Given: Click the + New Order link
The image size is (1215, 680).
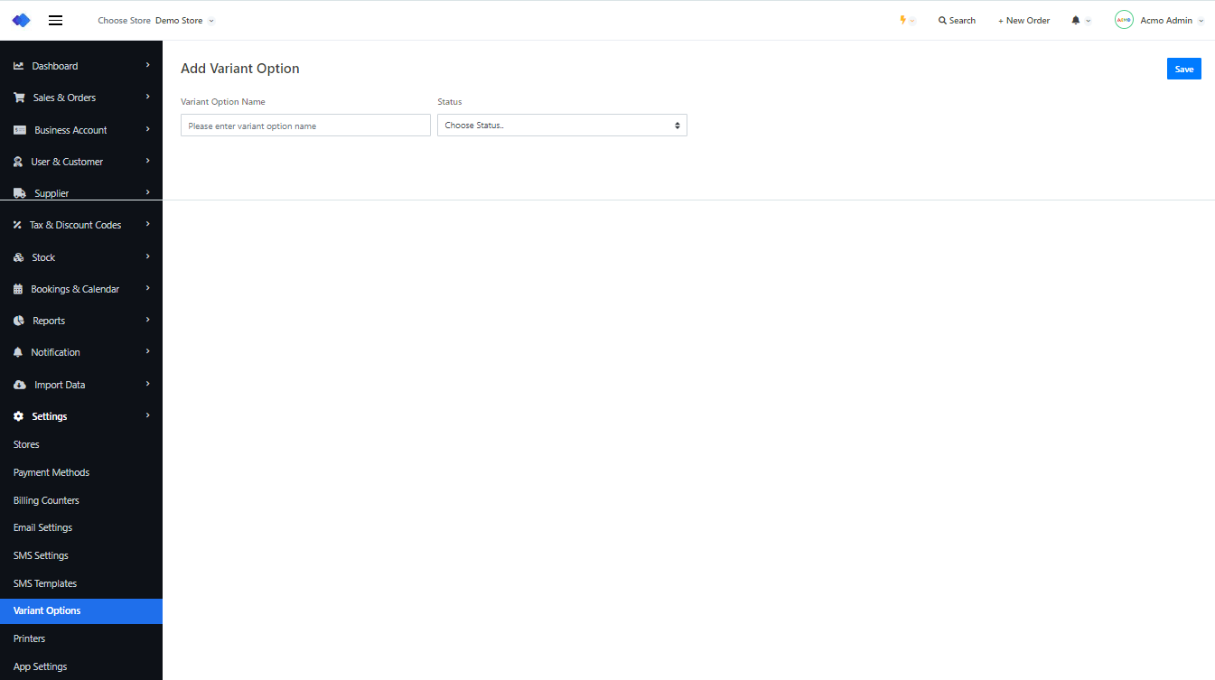Looking at the screenshot, I should (1023, 20).
